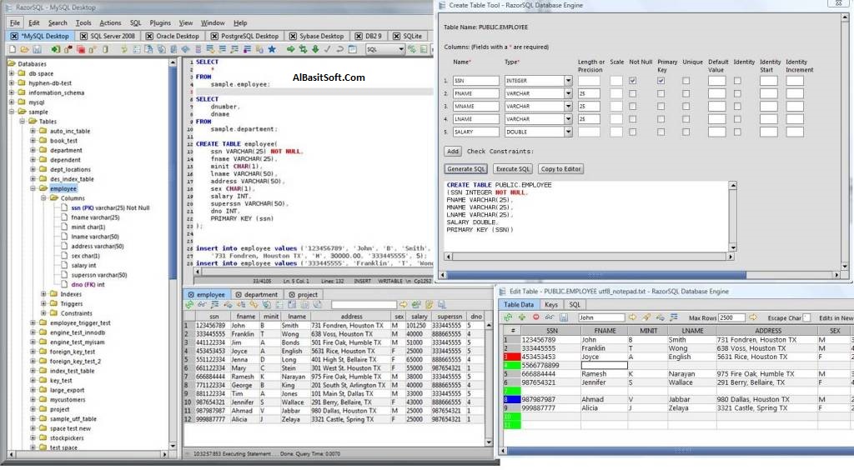Click the curved-arrow Rollback icon in toolbar
This screenshot has height=470, width=854.
tap(340, 49)
